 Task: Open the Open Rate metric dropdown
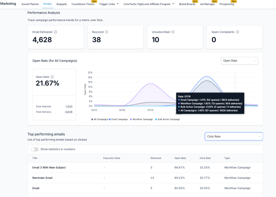coord(239,61)
